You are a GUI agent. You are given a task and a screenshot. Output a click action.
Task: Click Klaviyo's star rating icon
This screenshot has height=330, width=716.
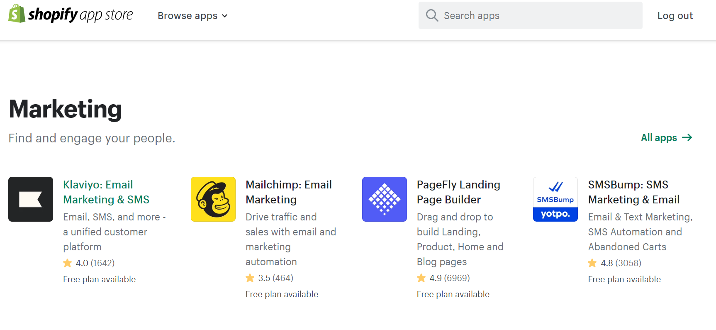click(67, 263)
